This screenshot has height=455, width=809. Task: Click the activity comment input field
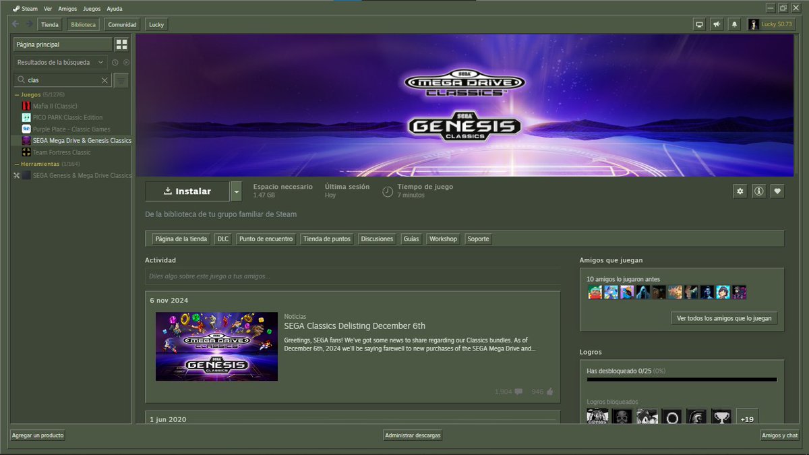coord(353,276)
